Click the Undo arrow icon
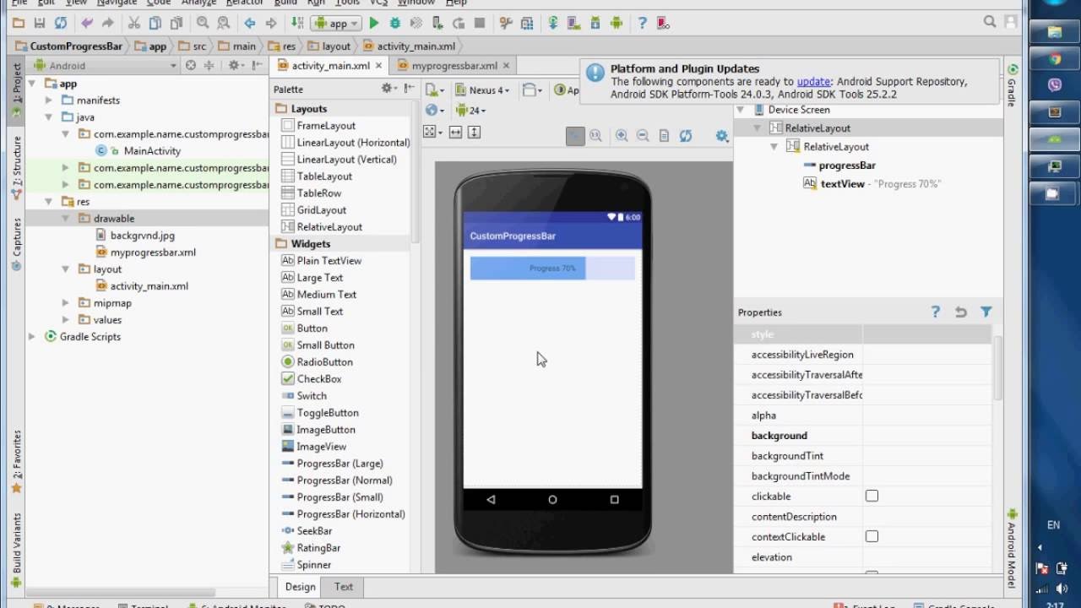This screenshot has height=608, width=1081. [86, 24]
